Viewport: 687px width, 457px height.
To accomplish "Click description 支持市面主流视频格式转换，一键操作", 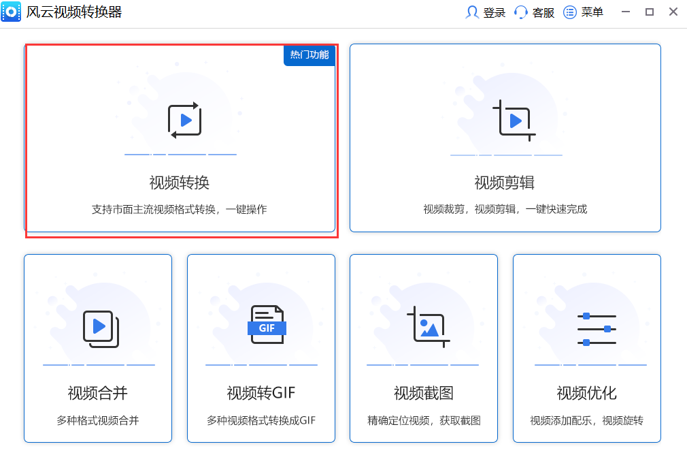I will click(x=179, y=210).
